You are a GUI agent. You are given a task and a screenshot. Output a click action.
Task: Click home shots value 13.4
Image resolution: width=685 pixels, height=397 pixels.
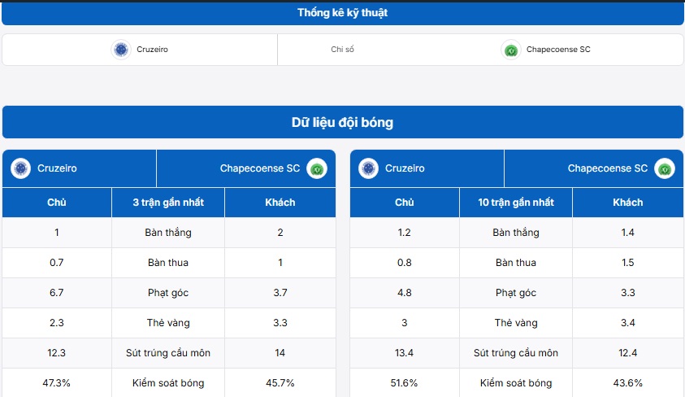[404, 353]
